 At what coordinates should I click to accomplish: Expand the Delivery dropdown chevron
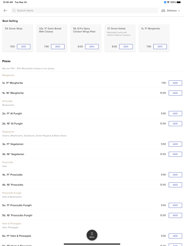tap(179, 11)
